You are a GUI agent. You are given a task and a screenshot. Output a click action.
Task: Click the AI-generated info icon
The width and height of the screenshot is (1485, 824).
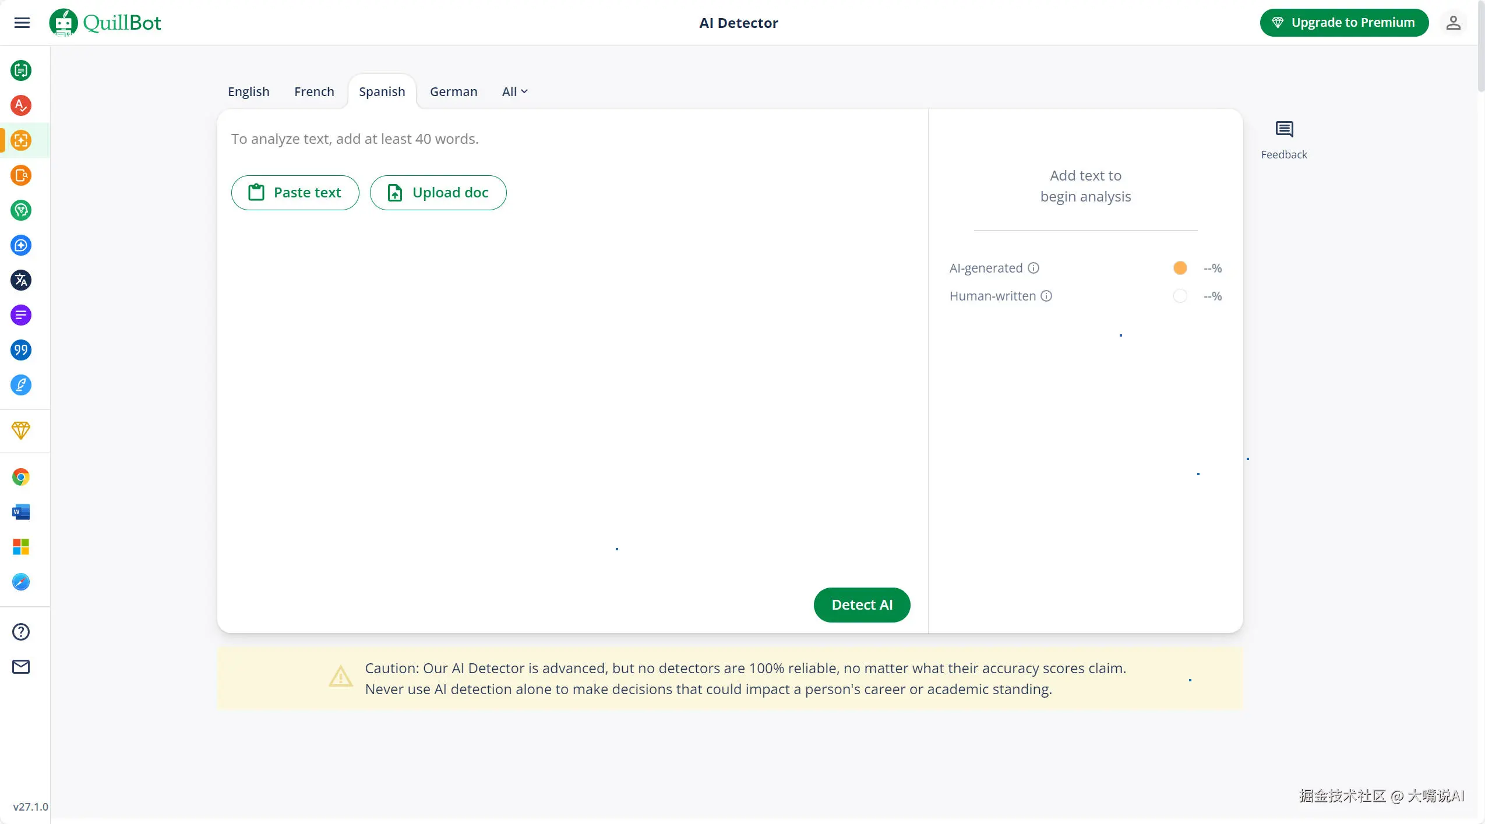point(1033,268)
